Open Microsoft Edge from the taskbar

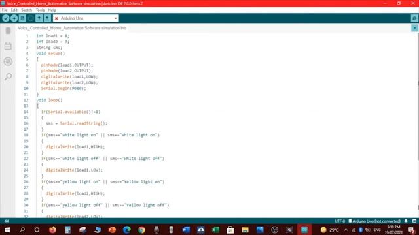tap(127, 230)
